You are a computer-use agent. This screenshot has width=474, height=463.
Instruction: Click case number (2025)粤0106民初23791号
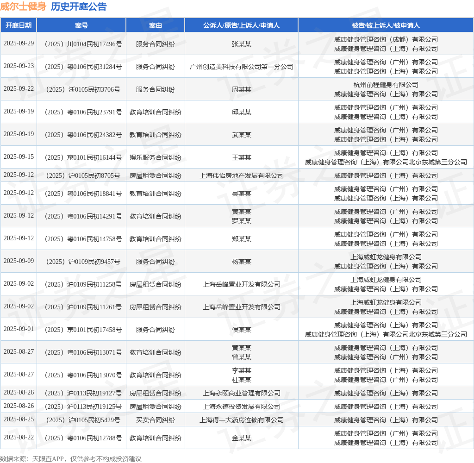83,112
